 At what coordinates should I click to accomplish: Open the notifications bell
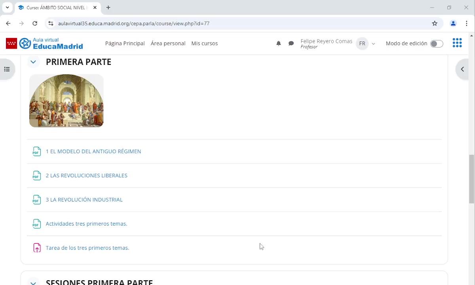coord(279,44)
